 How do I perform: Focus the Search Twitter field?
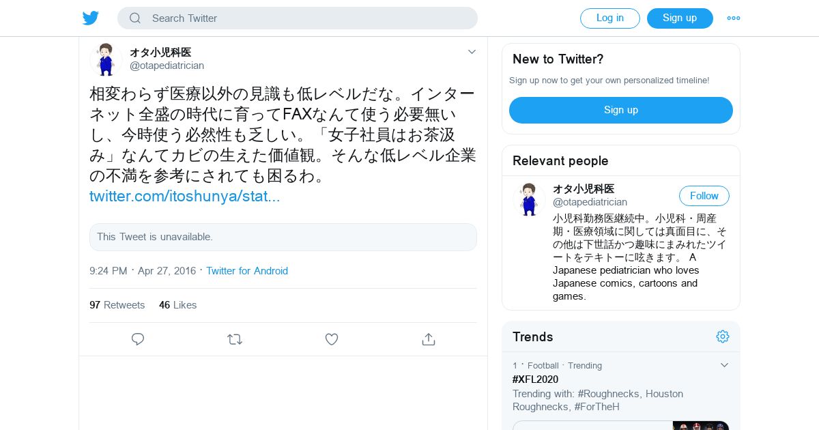tap(298, 18)
